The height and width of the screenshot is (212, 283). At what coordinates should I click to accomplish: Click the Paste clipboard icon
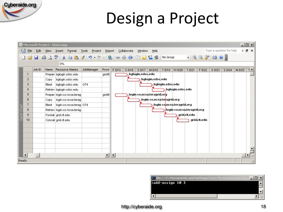76,57
